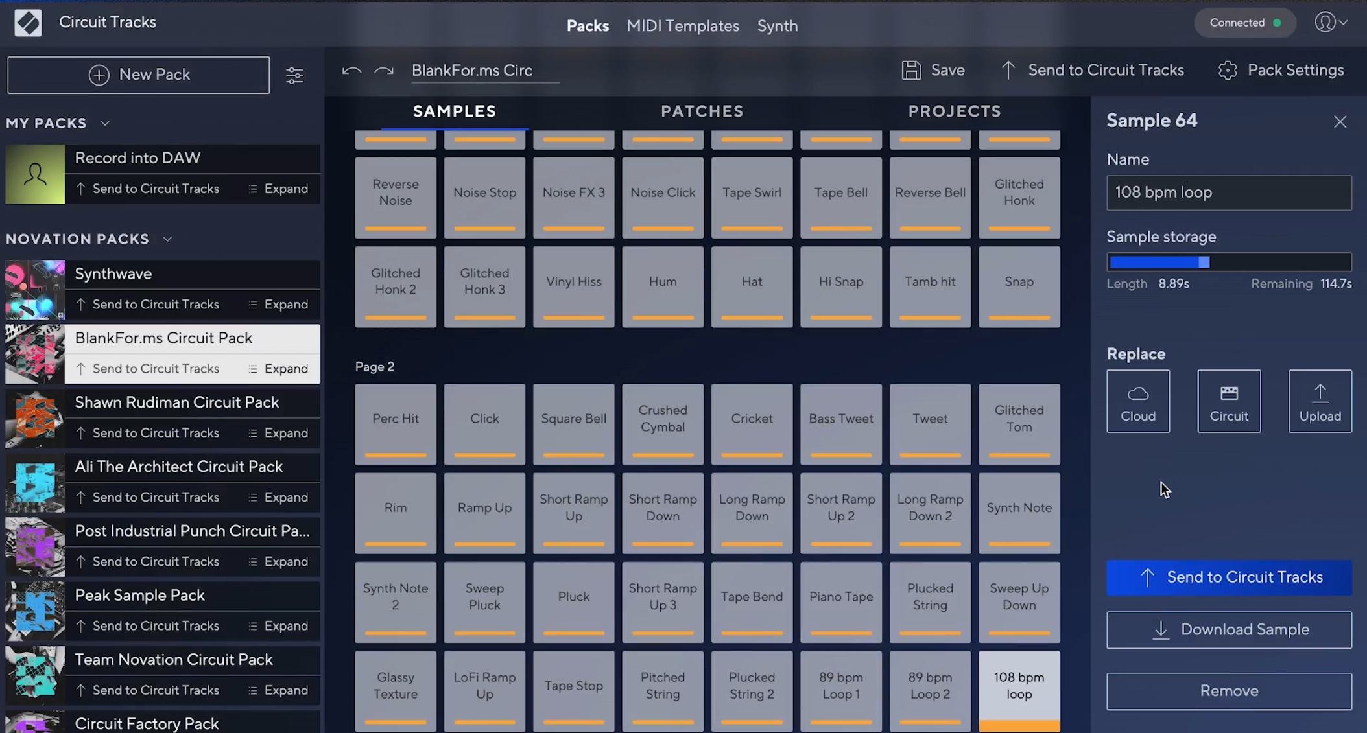Send Record into DAW to Circuit Tracks
Viewport: 1367px width, 733px height.
pos(148,189)
